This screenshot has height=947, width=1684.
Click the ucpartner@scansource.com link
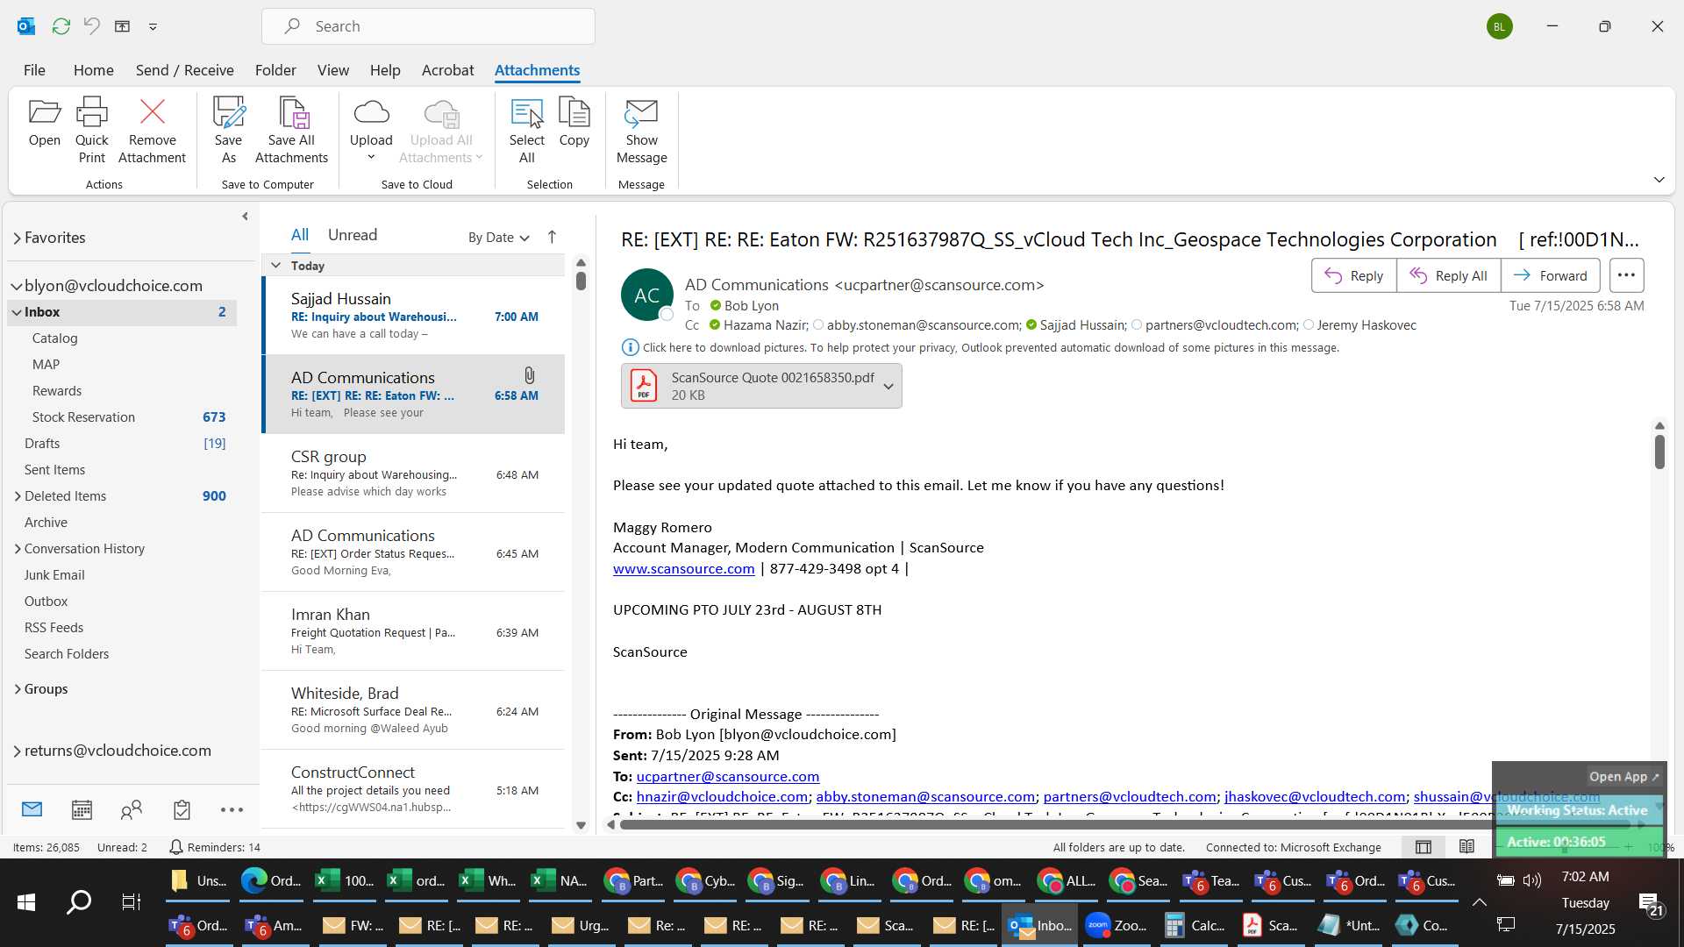[x=727, y=777]
